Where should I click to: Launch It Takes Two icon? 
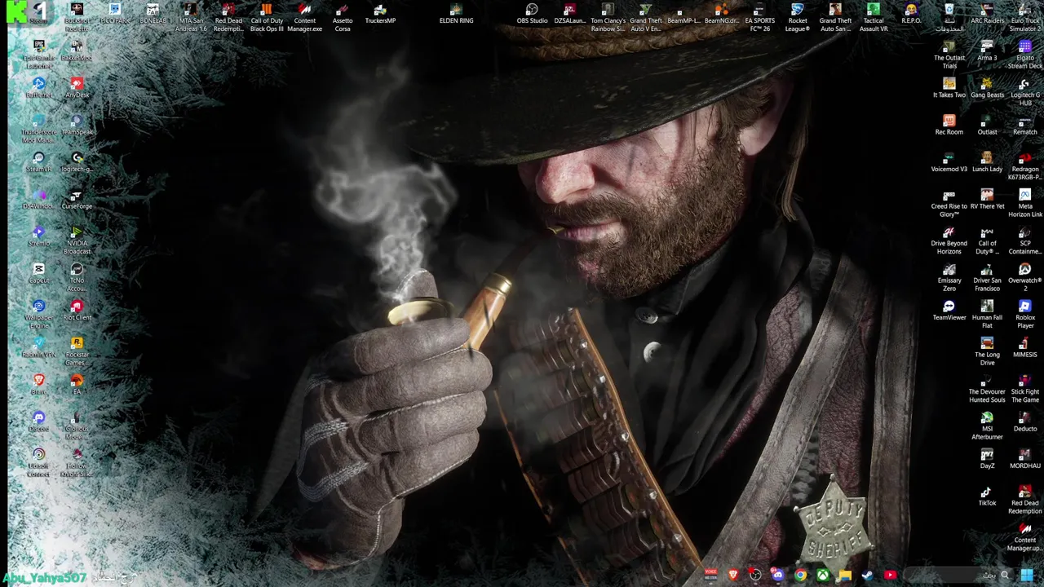(x=949, y=88)
